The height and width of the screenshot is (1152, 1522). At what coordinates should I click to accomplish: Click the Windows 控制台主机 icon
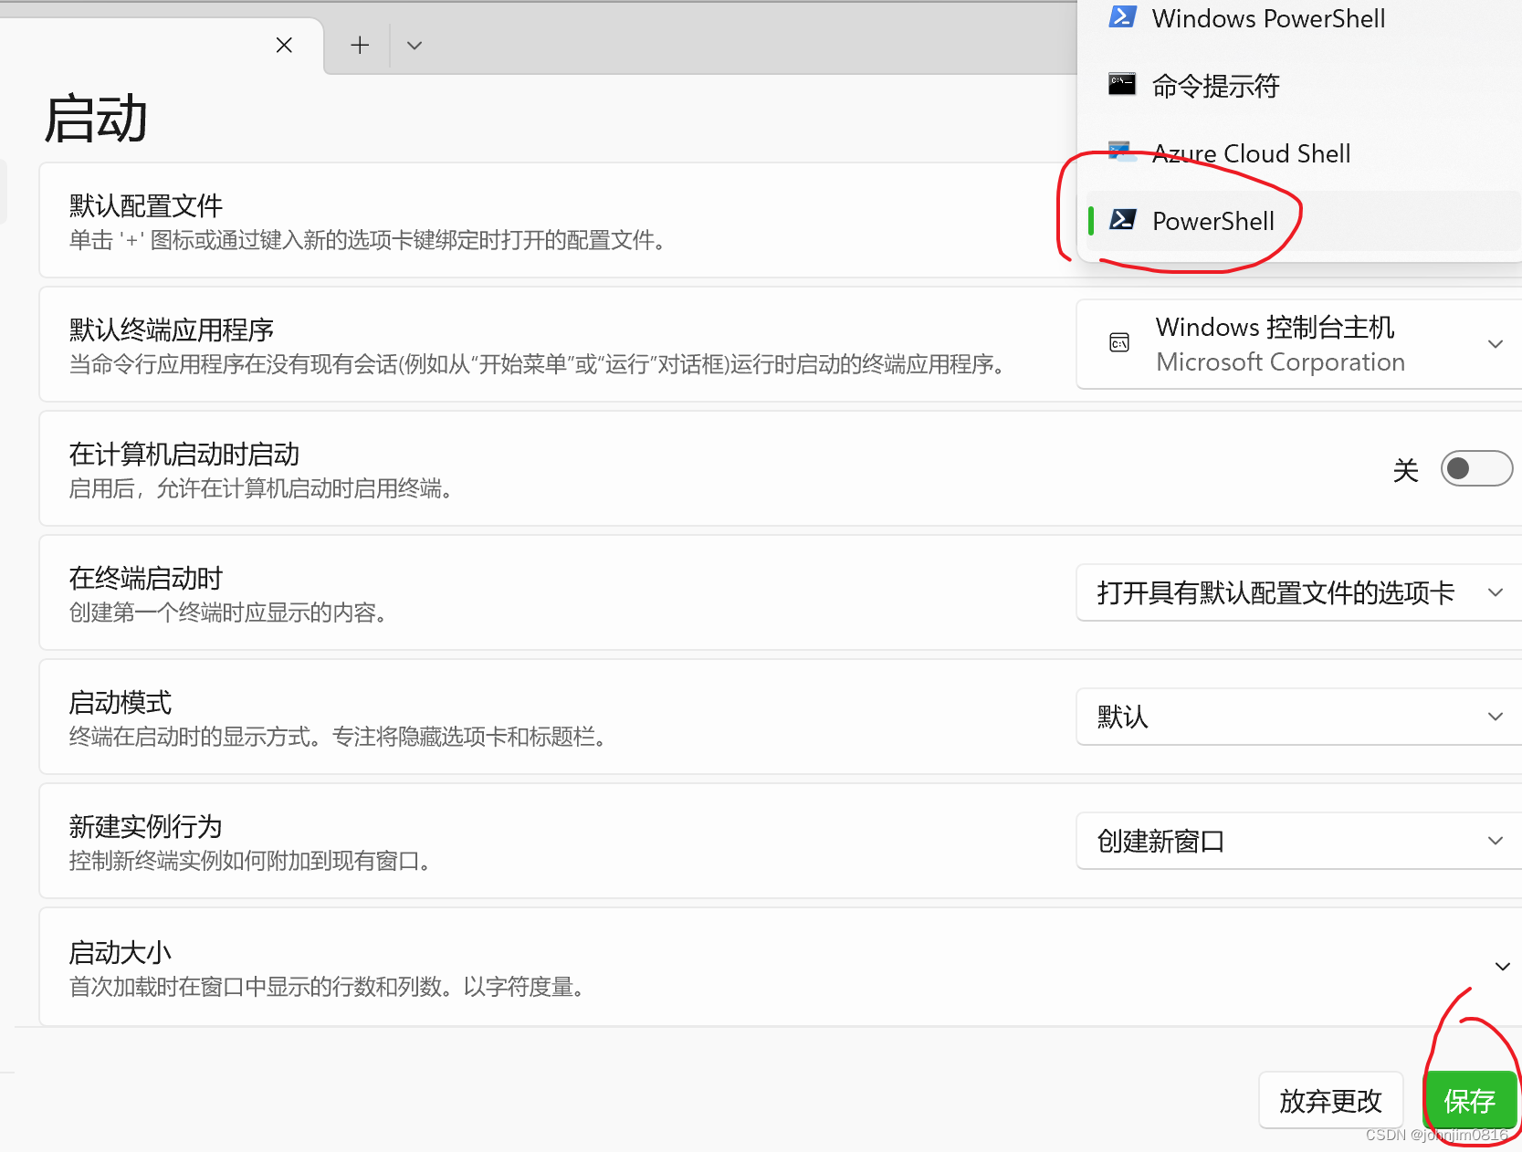pyautogui.click(x=1118, y=344)
